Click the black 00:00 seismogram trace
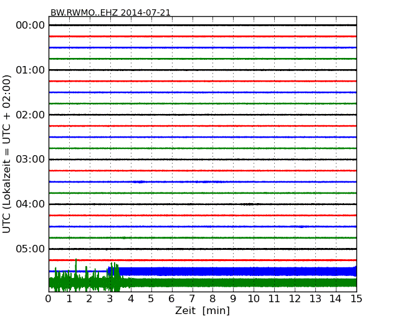Viewport: 405px width, 324px height. pyautogui.click(x=202, y=25)
